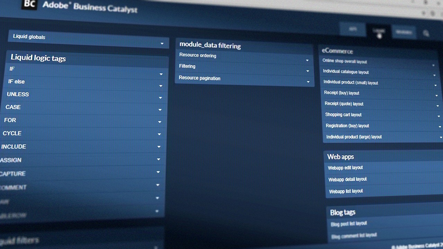Click the search magnifier icon

coord(426,34)
